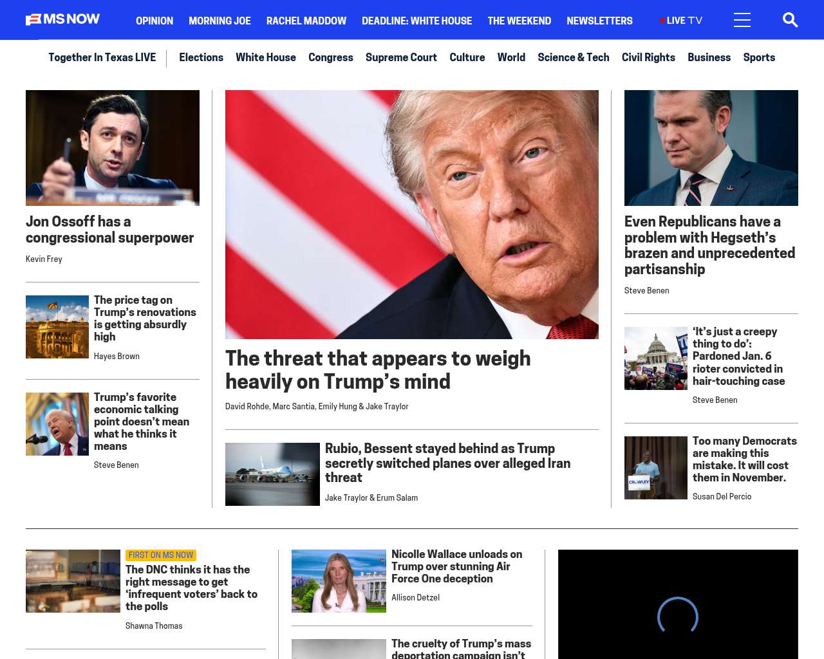Open the White House renovations thumbnail
824x659 pixels.
[x=57, y=327]
